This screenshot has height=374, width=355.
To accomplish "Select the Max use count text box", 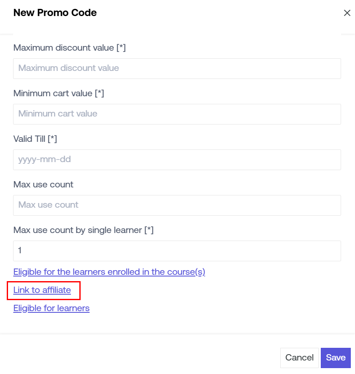I will pos(177,205).
